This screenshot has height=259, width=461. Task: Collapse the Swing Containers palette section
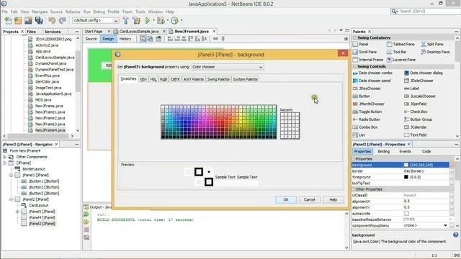(x=354, y=38)
